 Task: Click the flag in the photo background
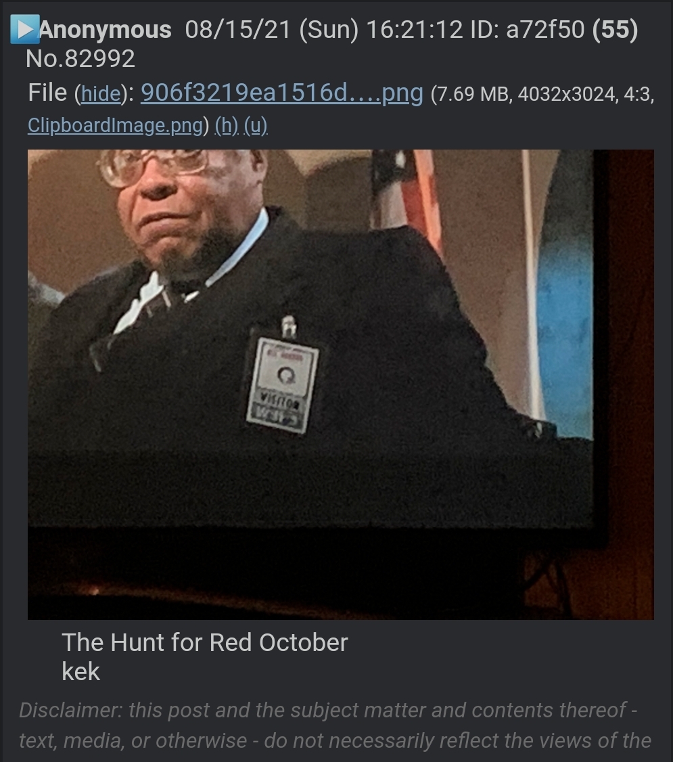coord(407,194)
